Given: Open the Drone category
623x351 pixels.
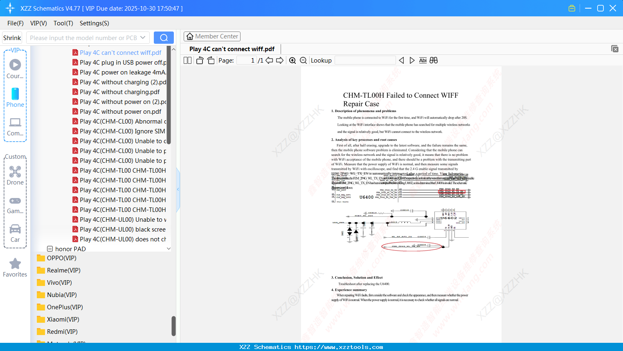Looking at the screenshot, I should point(15,175).
